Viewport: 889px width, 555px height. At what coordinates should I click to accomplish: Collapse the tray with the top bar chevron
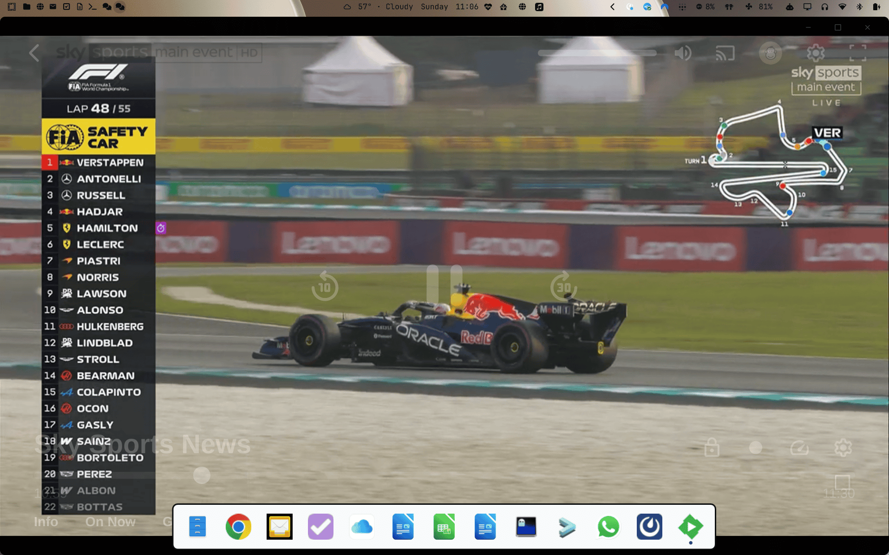(x=612, y=7)
